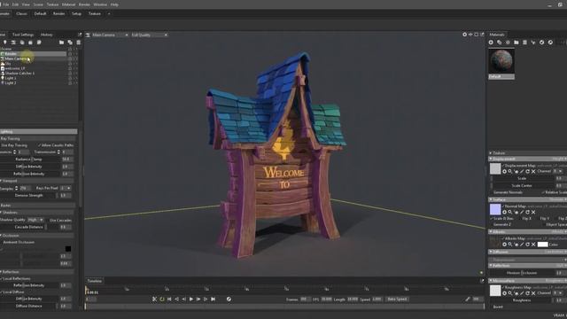The height and width of the screenshot is (319, 567).
Task: Open the File menu
Action: click(x=6, y=4)
